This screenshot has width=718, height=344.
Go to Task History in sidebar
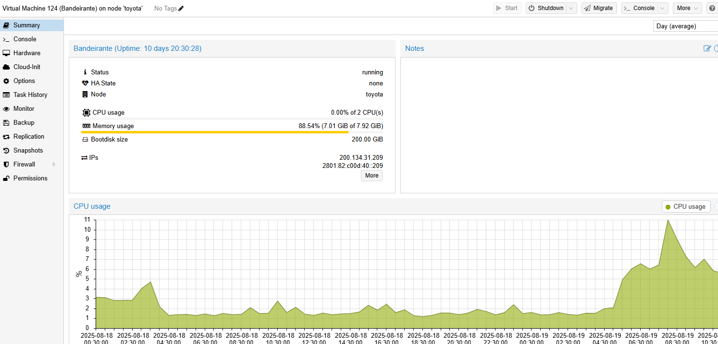[30, 95]
